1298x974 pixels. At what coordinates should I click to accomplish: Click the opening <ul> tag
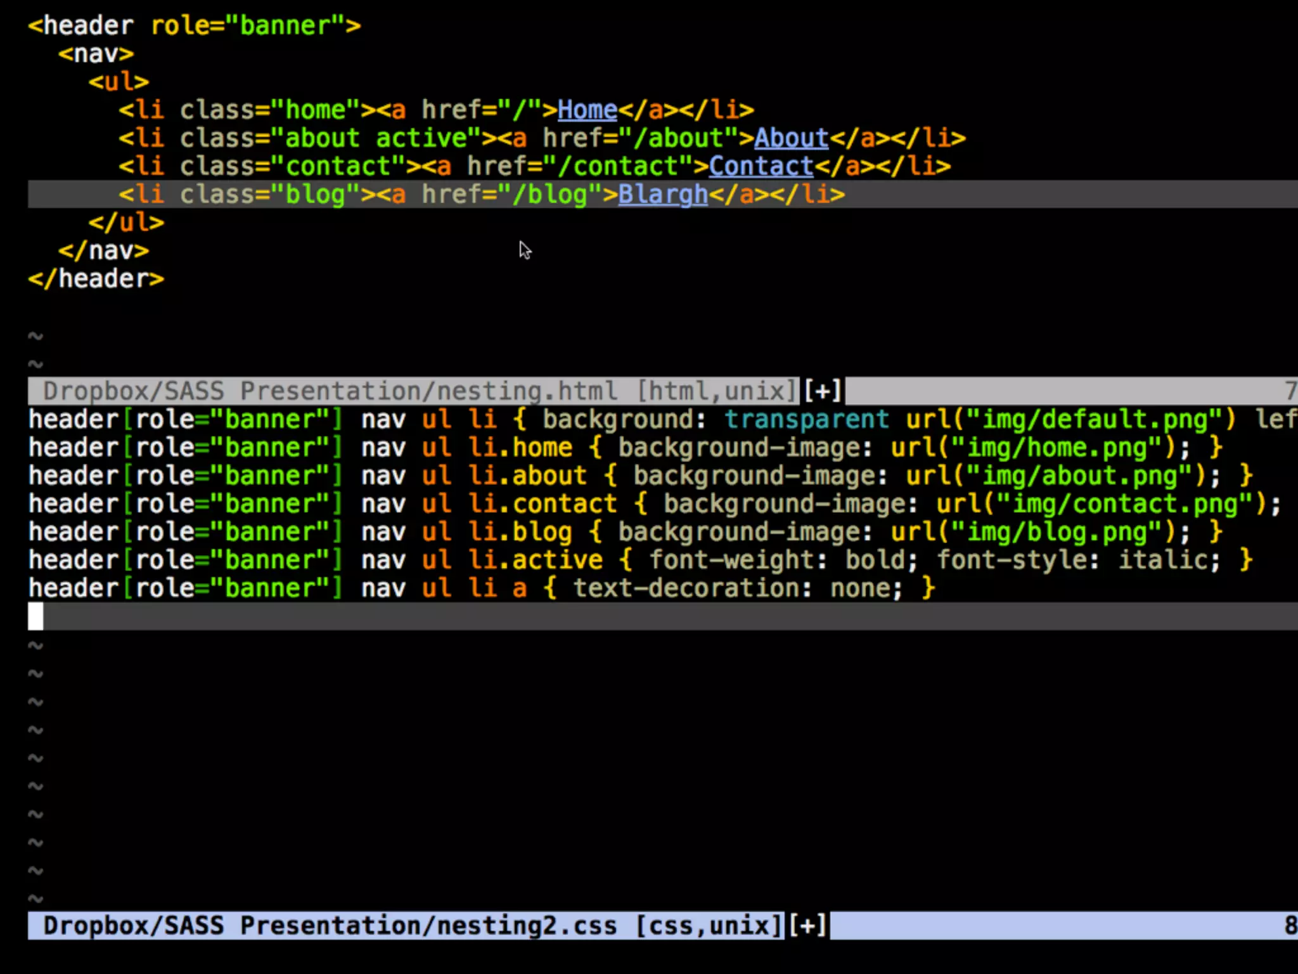119,82
